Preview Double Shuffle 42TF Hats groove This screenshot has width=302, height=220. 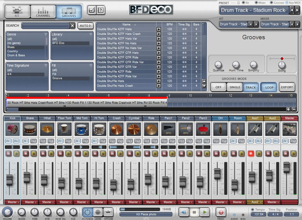tap(158, 29)
